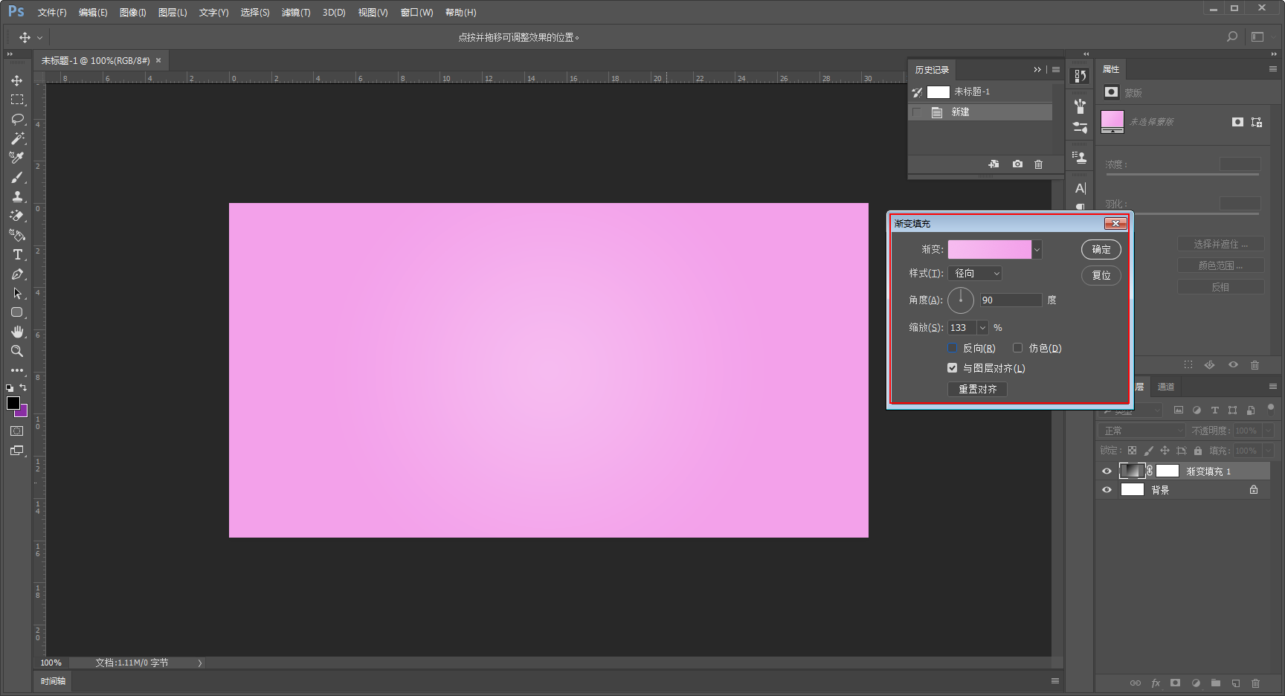Click the 时间轴 panel label

[53, 681]
